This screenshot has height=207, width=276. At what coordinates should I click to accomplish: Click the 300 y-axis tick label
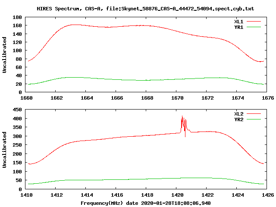pos(17,136)
